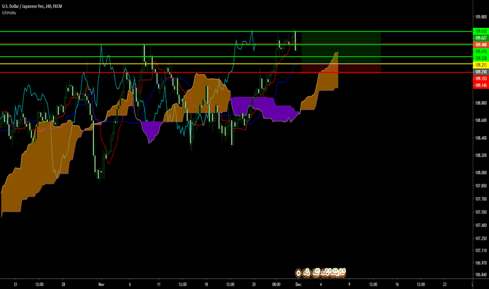Click the red 109.153 price label
Viewport: 489px width, 289px height.
click(x=481, y=79)
